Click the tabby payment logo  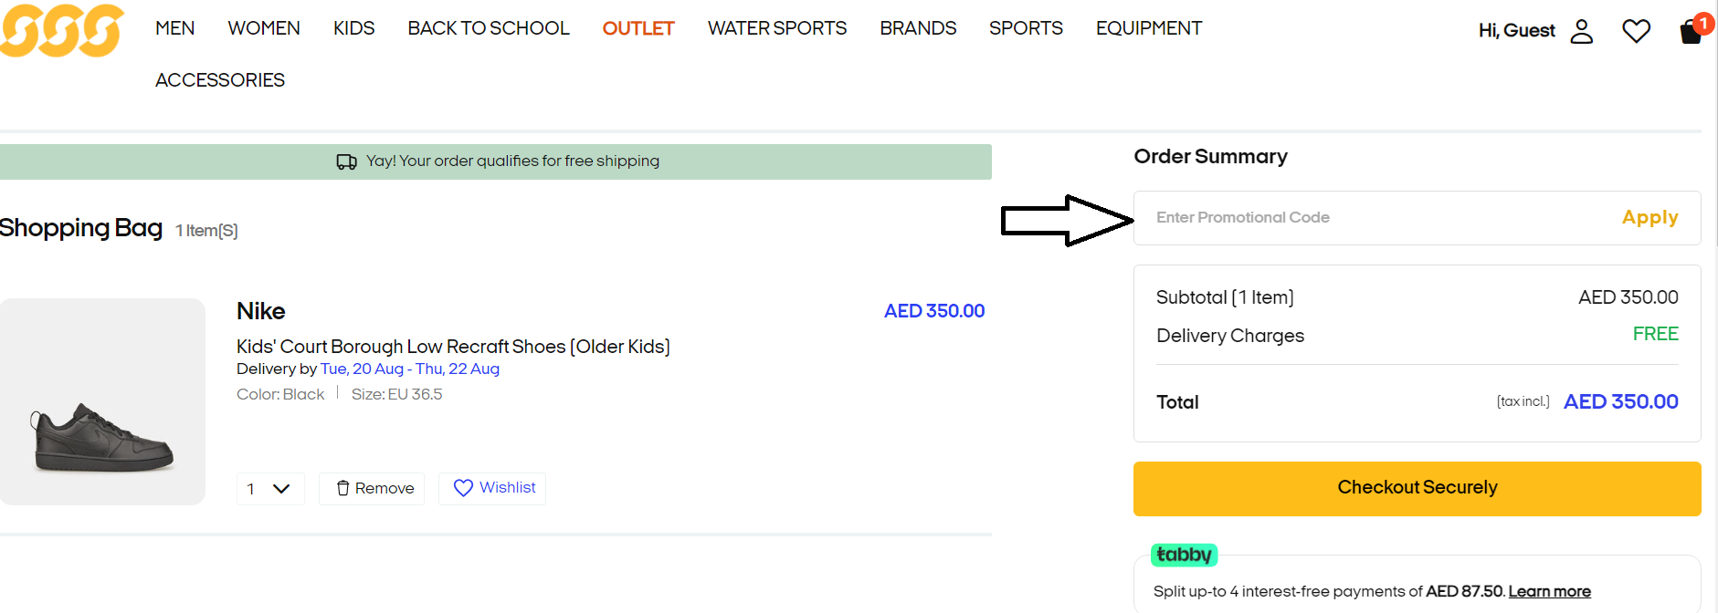pyautogui.click(x=1184, y=554)
